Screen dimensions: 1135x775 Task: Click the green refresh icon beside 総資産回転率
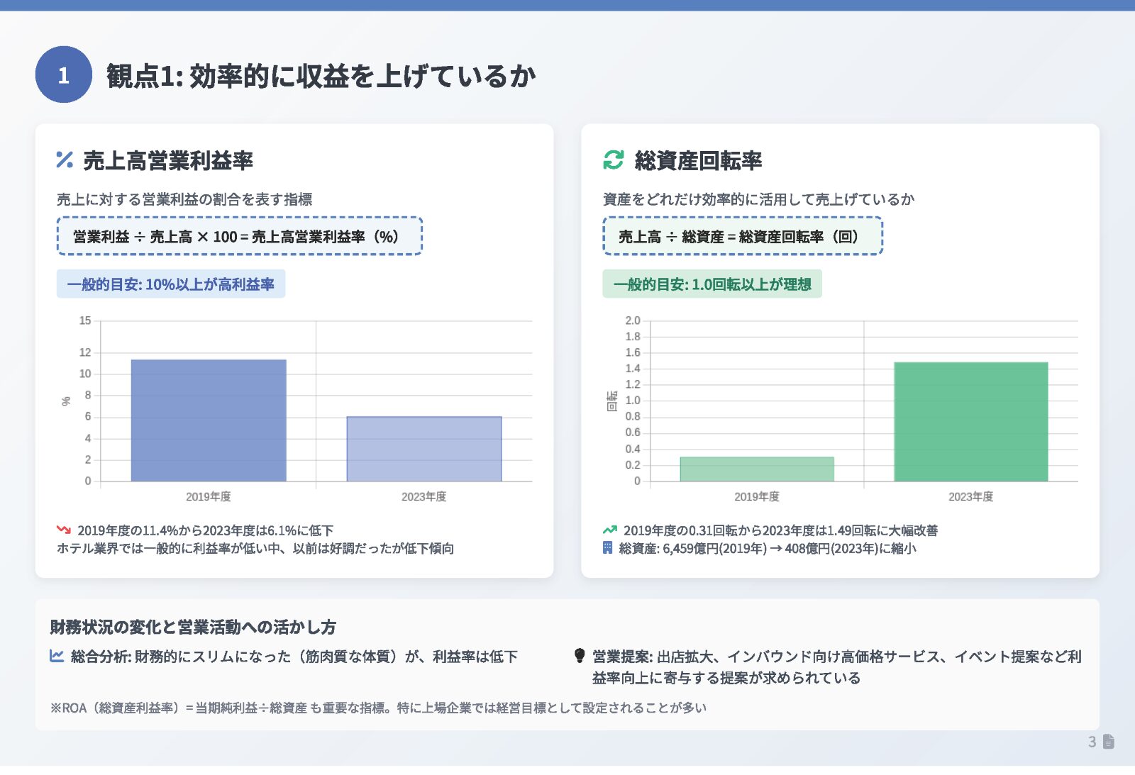click(x=614, y=160)
